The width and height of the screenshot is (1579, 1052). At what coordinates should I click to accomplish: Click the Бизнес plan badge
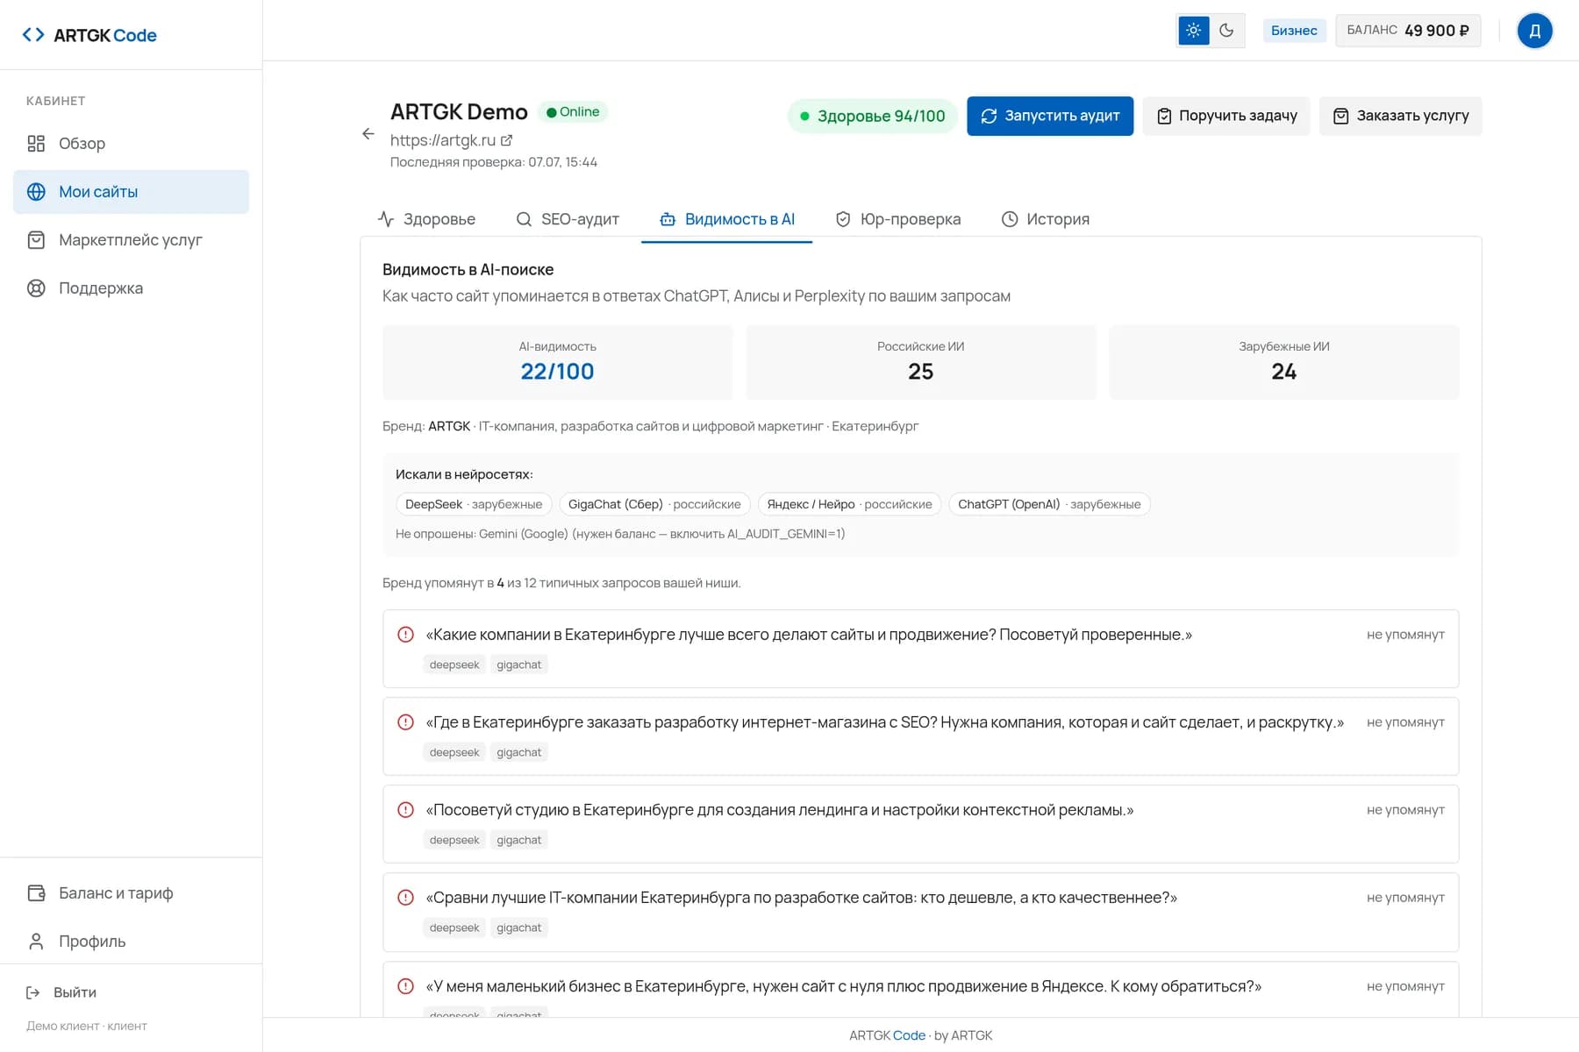point(1294,31)
